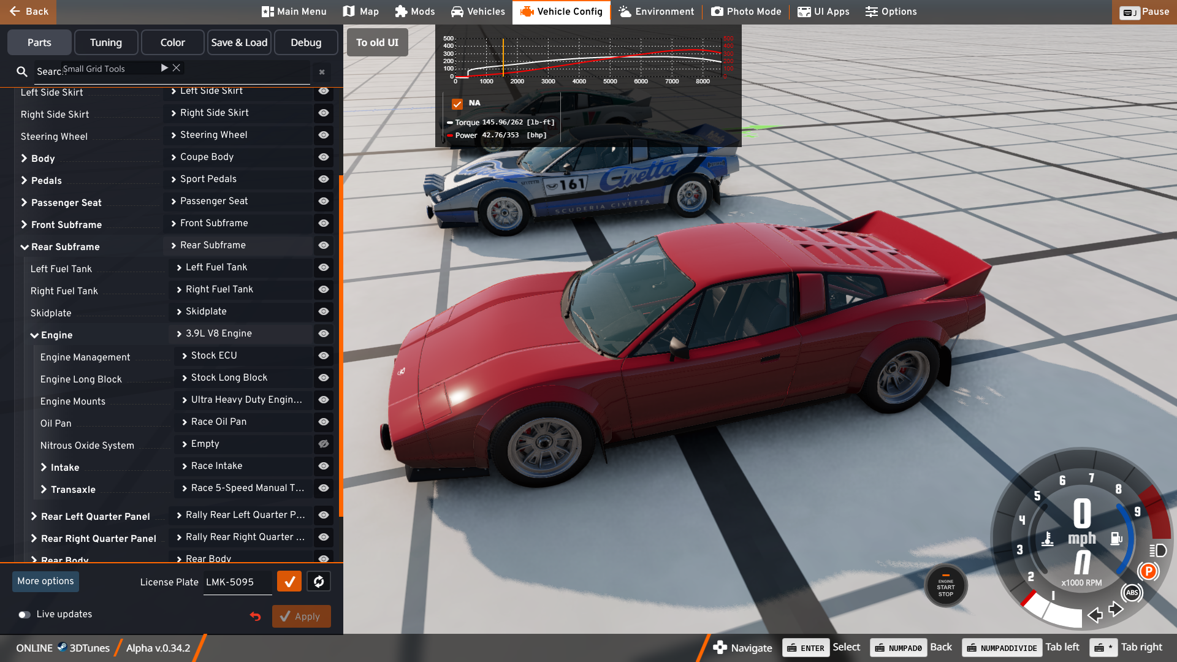Expand the Intake tree node

pyautogui.click(x=44, y=468)
